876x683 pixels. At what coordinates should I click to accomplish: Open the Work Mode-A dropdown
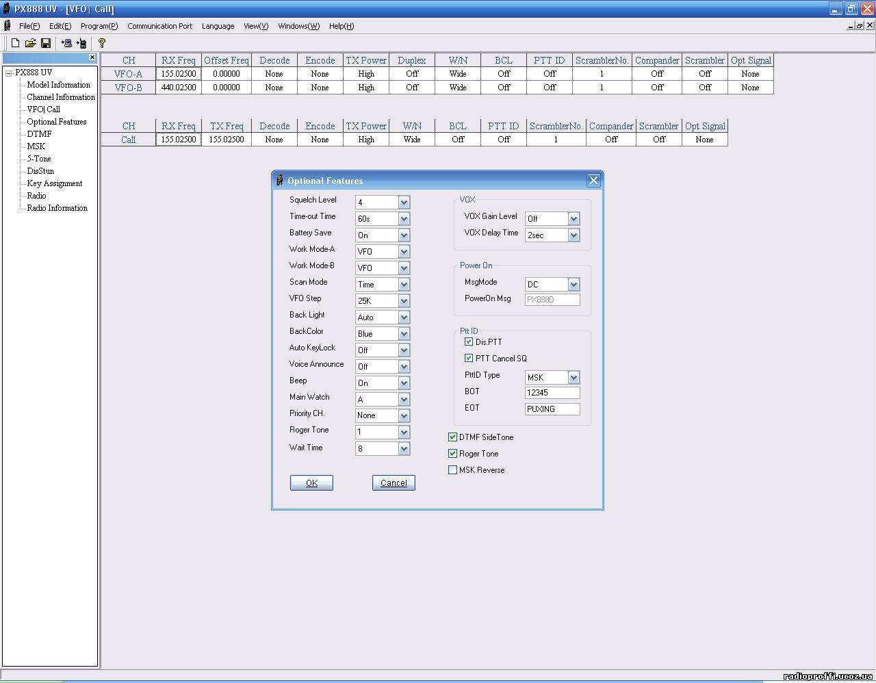(x=404, y=251)
